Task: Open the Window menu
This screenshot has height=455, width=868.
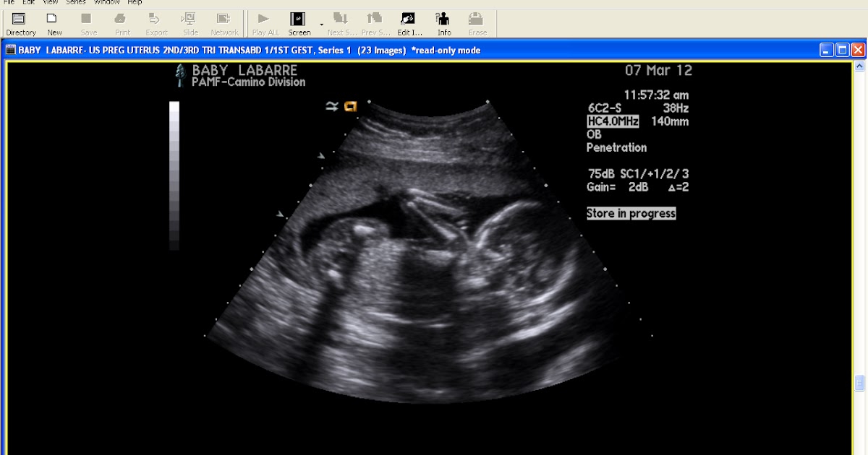Action: click(106, 2)
